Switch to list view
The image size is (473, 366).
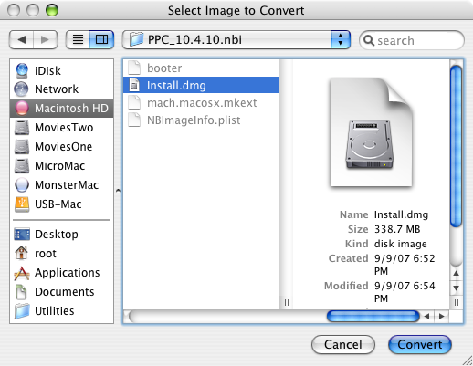(78, 39)
